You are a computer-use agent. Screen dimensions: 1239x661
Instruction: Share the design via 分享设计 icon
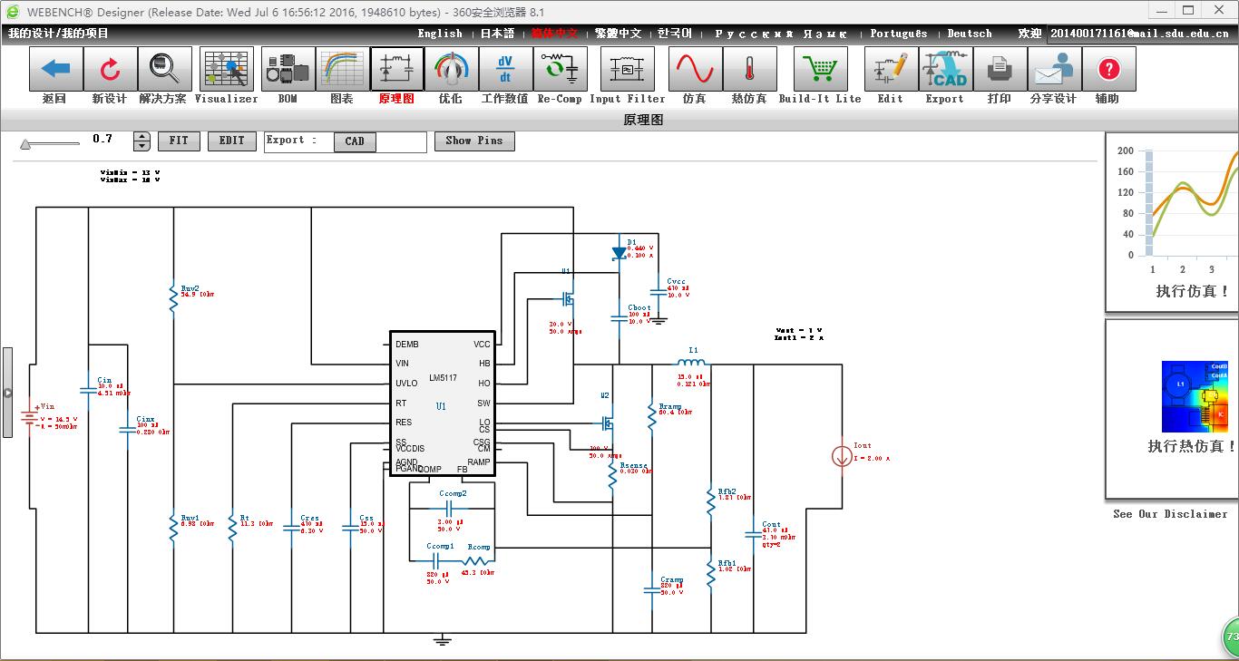point(1053,69)
